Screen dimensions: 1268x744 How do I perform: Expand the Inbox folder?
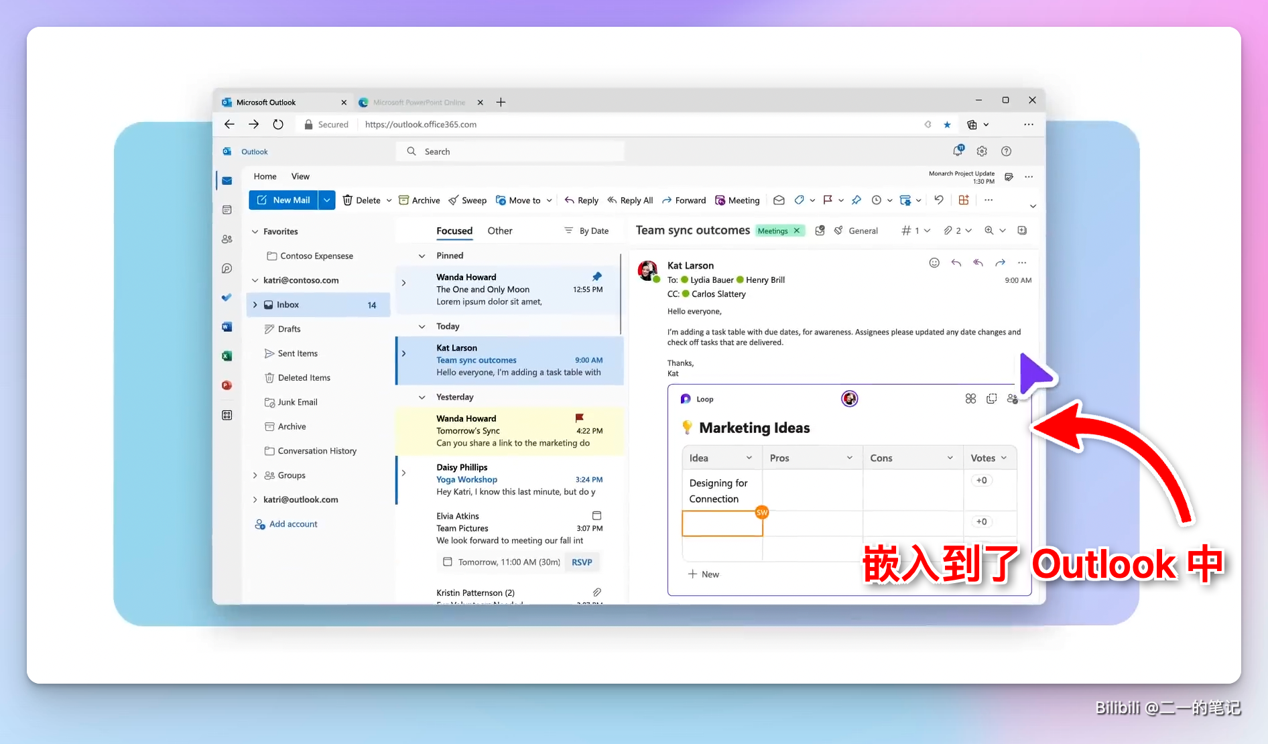(255, 304)
